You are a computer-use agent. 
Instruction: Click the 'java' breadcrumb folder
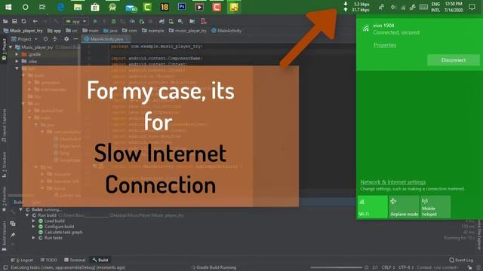point(110,31)
